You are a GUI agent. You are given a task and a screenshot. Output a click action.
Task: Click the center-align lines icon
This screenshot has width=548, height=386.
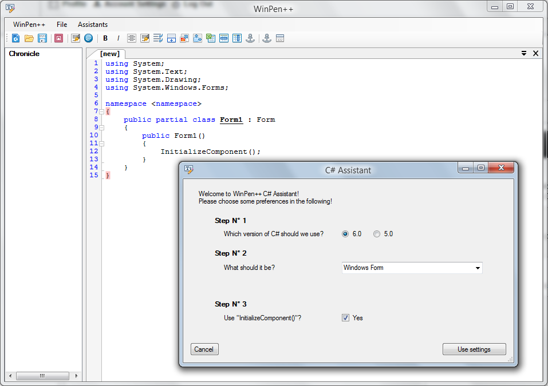(131, 38)
